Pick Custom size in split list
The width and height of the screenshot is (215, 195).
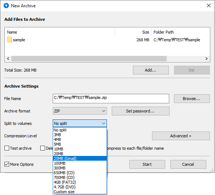(x=80, y=192)
